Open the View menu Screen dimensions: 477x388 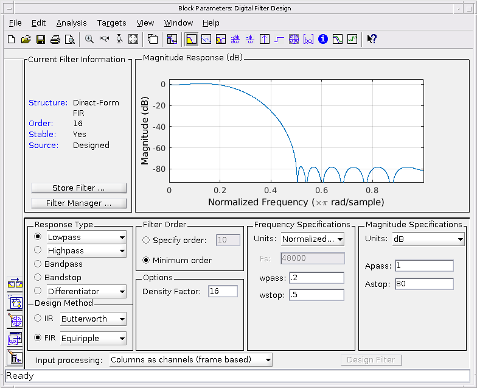(145, 23)
